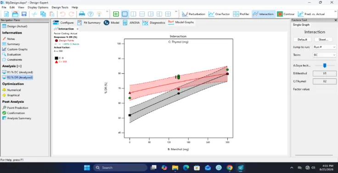Open the Perturbation graph
Image resolution: width=338 pixels, height=173 pixels.
(x=193, y=14)
